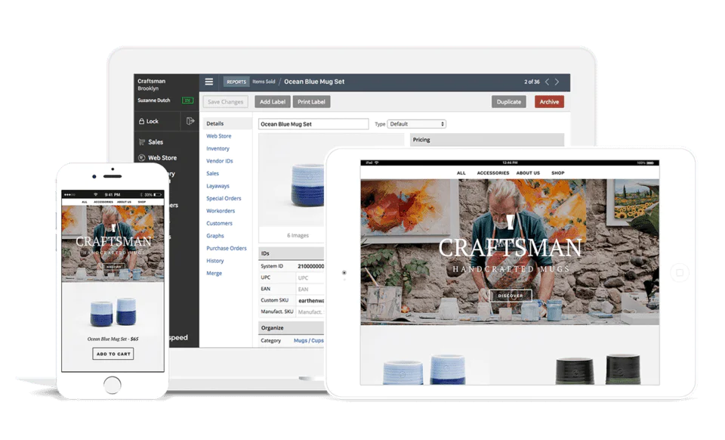Click ALL in the tablet site navigation
Screen dimensions: 725x440
tap(461, 173)
